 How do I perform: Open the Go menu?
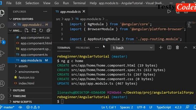point(56,3)
